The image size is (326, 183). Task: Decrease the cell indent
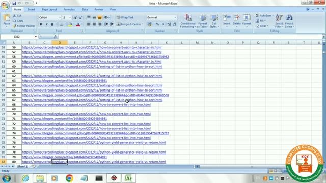click(x=106, y=24)
